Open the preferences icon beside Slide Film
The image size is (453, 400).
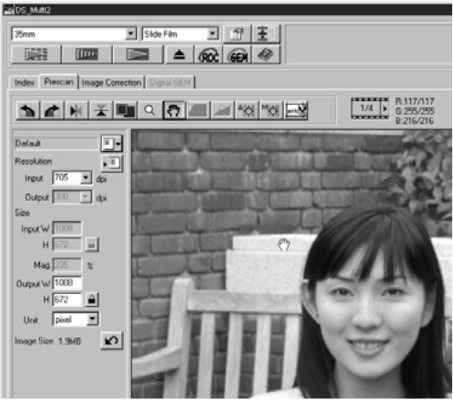[x=238, y=34]
